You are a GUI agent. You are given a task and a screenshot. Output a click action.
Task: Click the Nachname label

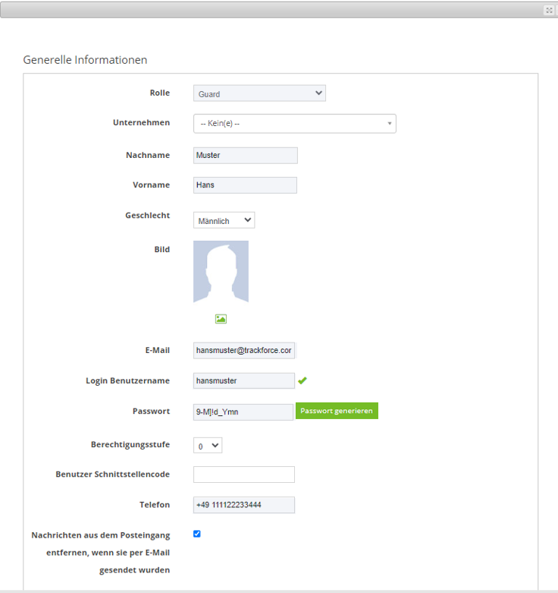[x=148, y=155]
